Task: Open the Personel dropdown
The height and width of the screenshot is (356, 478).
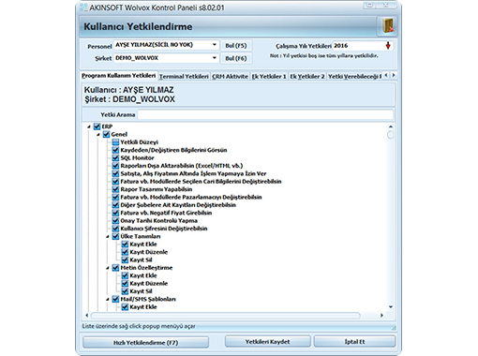Action: [x=215, y=45]
